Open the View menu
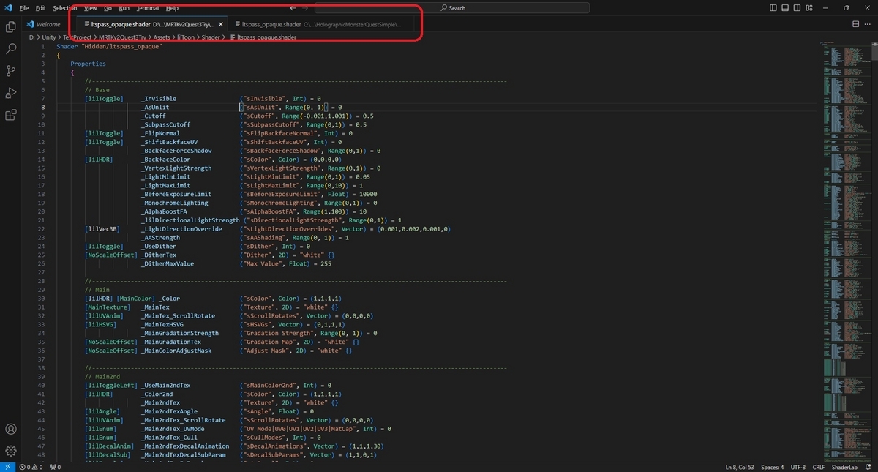This screenshot has height=472, width=878. click(x=90, y=8)
